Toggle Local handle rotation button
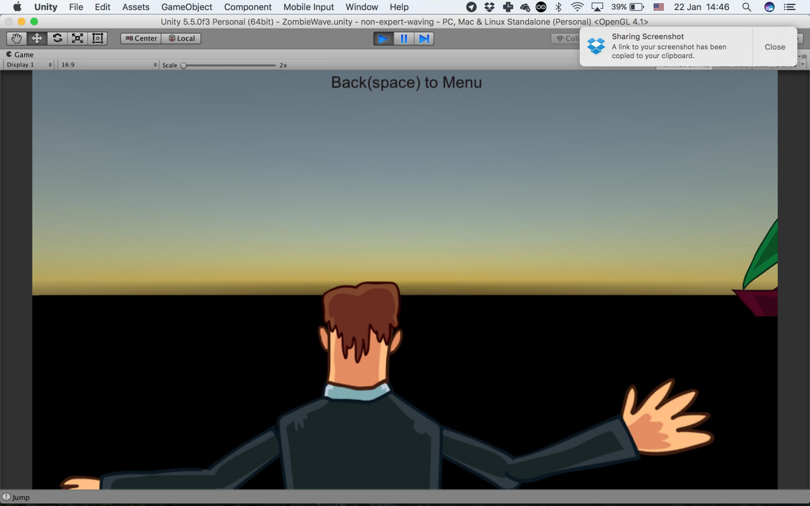Image resolution: width=810 pixels, height=506 pixels. (181, 38)
